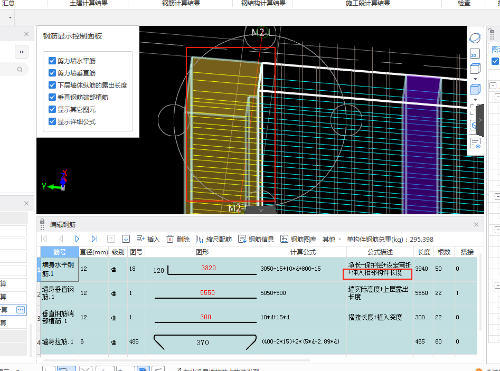Toggle 显示其它图元 checkbox
The width and height of the screenshot is (500, 371).
pos(52,109)
